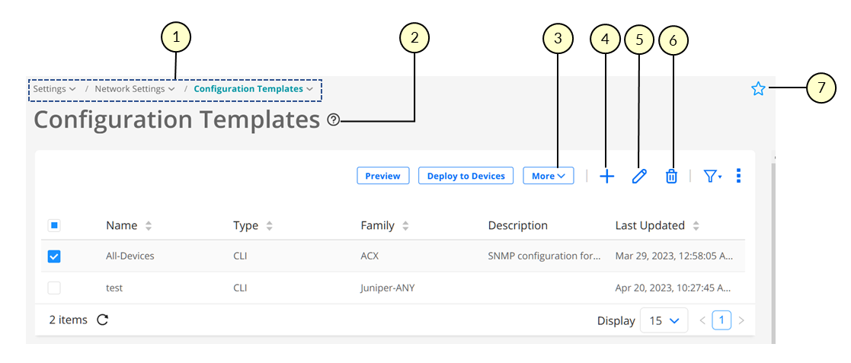
Task: Click the trash delete icon
Action: click(671, 177)
